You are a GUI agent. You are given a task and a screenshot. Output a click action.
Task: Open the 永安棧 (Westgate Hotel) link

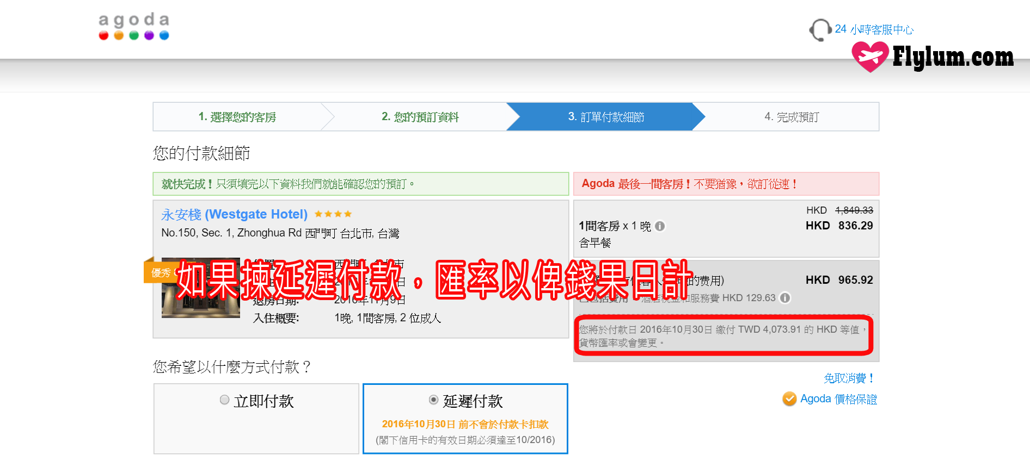(234, 214)
